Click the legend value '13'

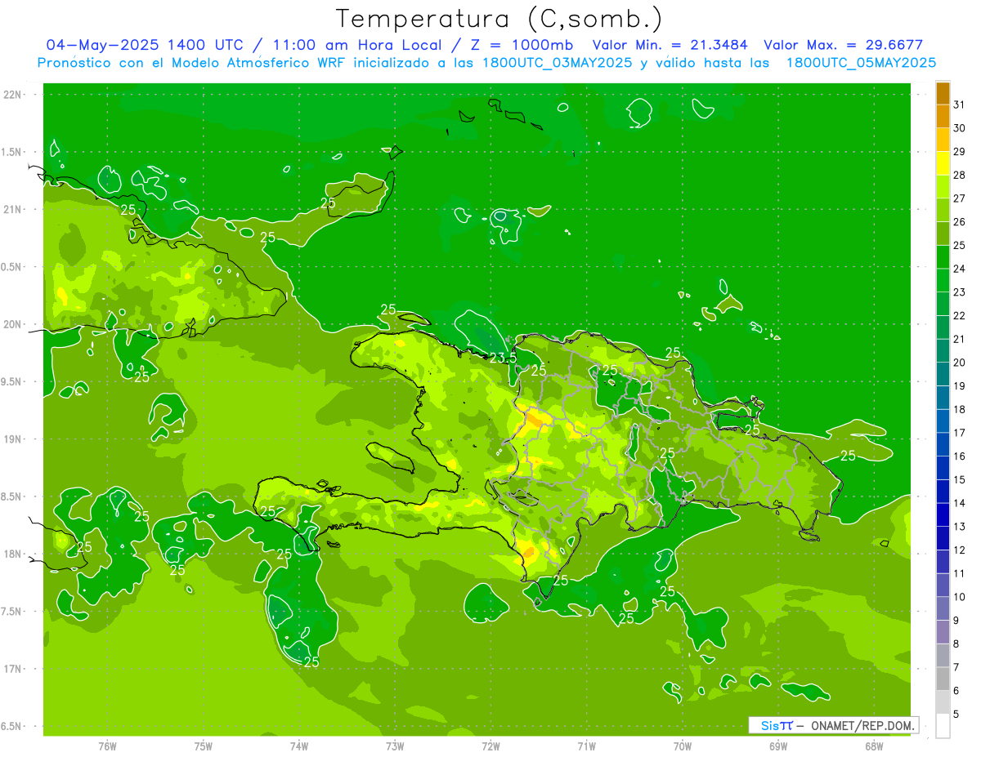tap(960, 527)
